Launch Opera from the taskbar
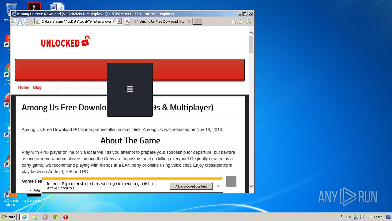 point(66,217)
